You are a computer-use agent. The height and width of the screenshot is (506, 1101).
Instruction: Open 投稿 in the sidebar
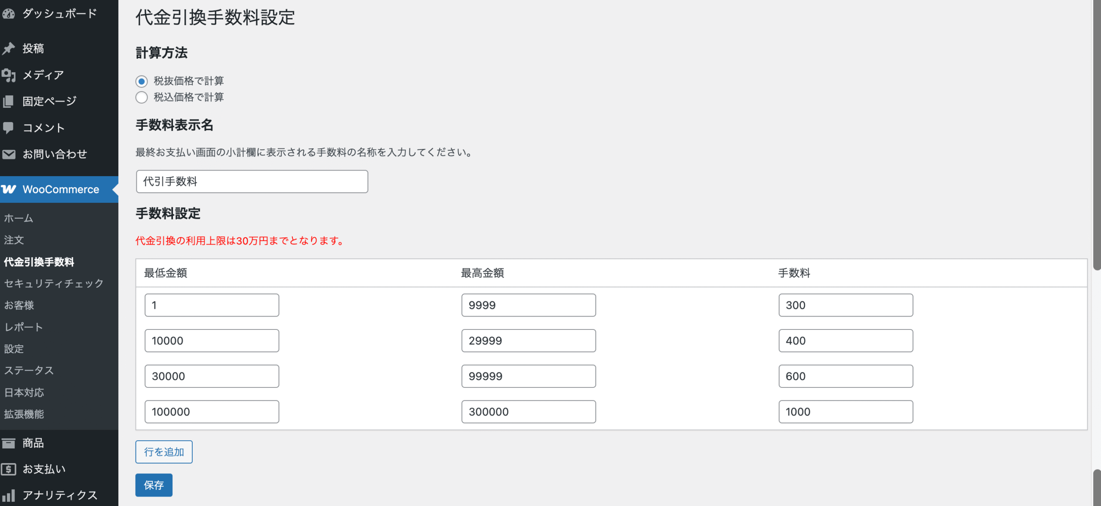pos(59,49)
